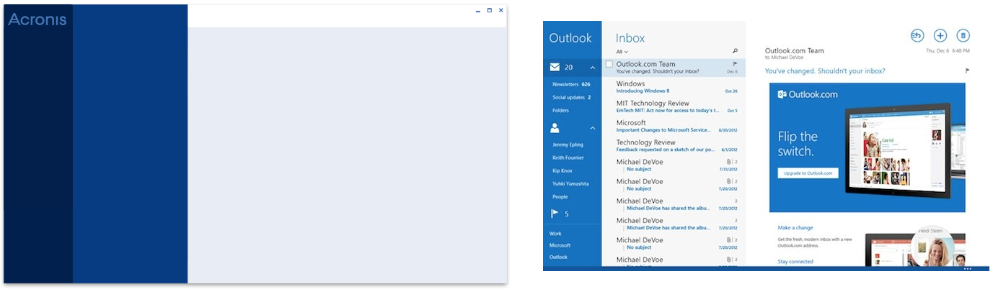Click the delete trash icon
The image size is (993, 292).
963,35
